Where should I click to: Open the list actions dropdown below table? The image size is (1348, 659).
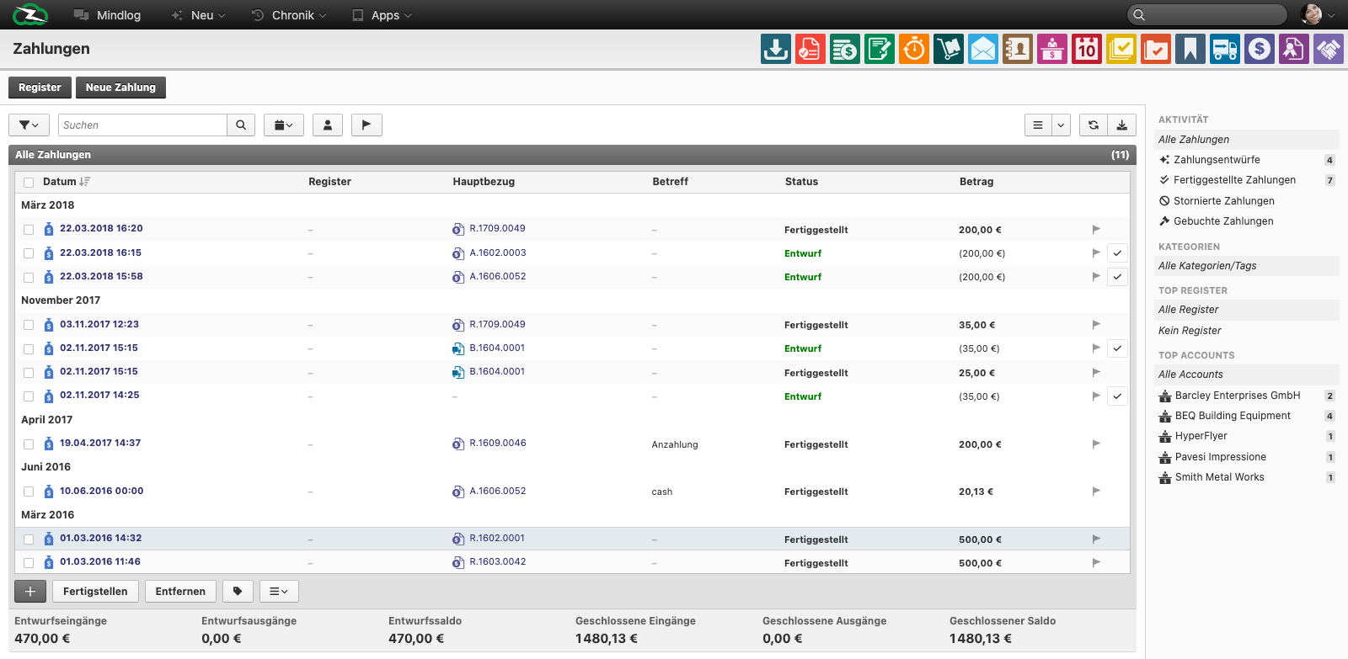pos(279,591)
